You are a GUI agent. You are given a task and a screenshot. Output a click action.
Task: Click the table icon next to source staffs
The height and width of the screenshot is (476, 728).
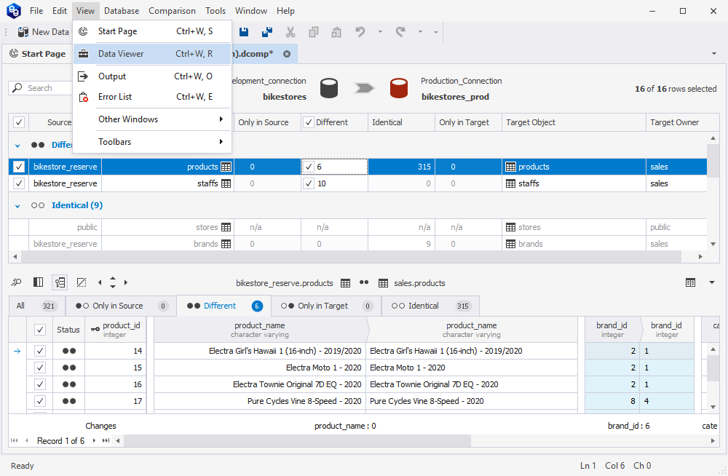[226, 183]
